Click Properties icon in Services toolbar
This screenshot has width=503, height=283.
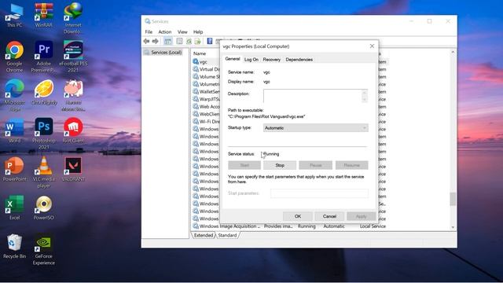pyautogui.click(x=180, y=41)
